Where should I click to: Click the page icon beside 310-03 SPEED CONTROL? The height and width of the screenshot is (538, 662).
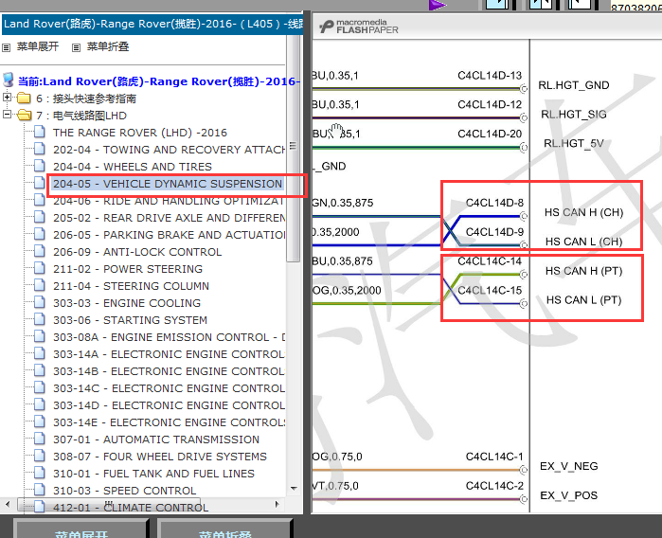pos(40,490)
